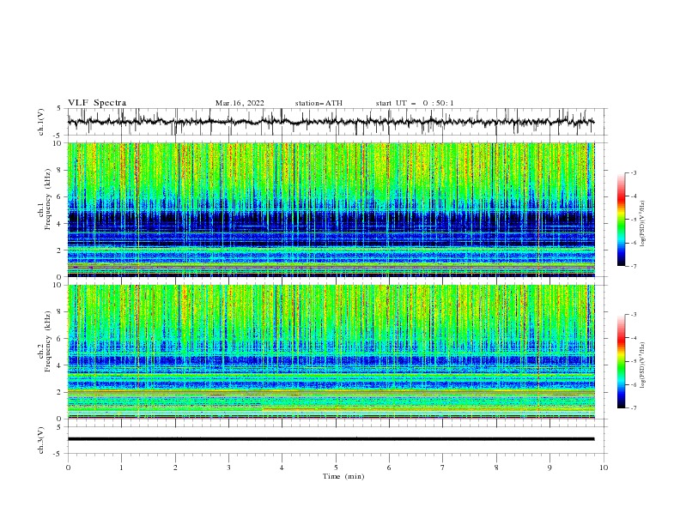680x525 pixels.
Task: Click the "Time (min)" x-axis label
Action: pyautogui.click(x=343, y=476)
